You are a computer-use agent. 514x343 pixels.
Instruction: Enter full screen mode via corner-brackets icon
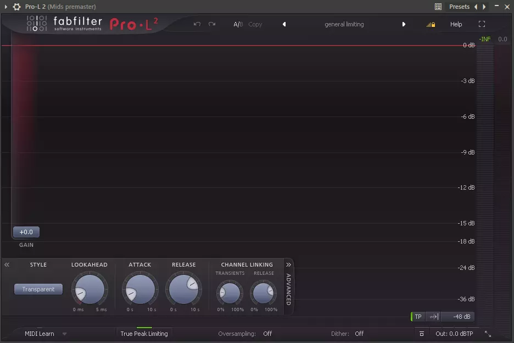pyautogui.click(x=482, y=24)
